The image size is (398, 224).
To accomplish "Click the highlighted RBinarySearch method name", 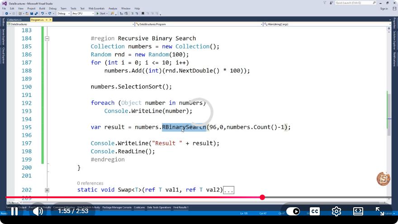I will tap(184, 127).
